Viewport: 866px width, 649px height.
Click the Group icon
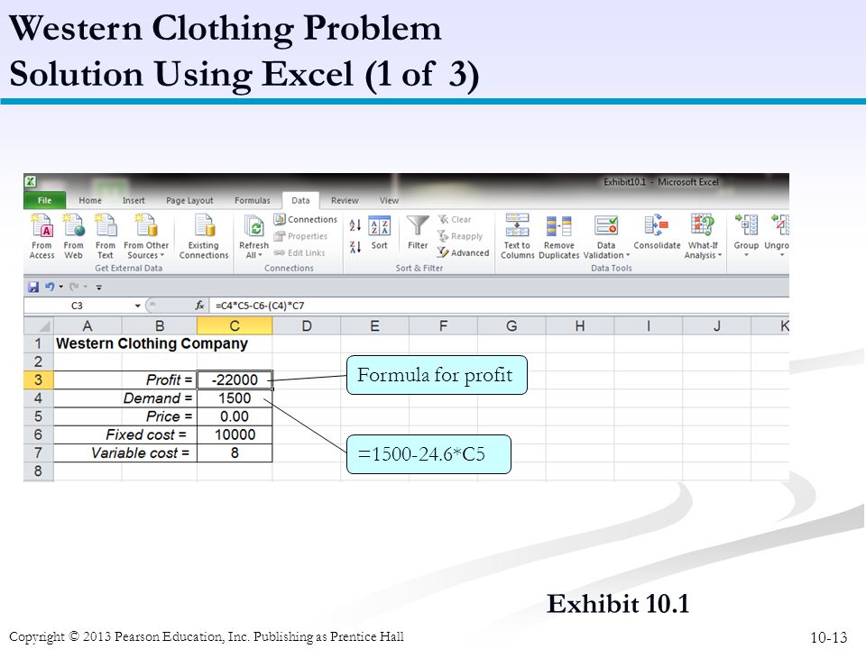(x=746, y=225)
